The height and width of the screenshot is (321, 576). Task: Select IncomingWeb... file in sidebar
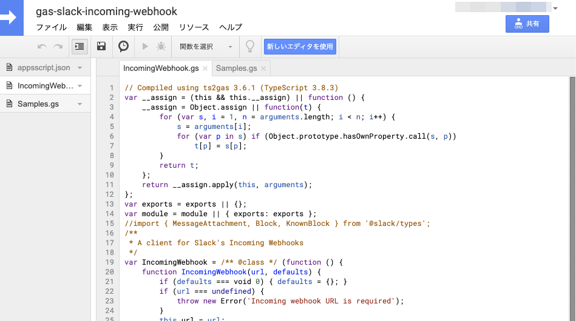click(45, 85)
